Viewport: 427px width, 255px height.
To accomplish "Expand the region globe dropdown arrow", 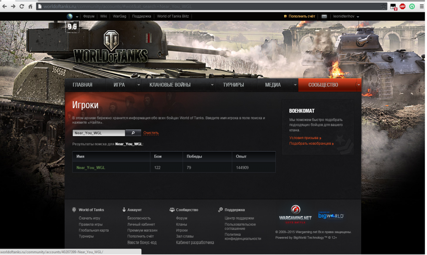I will (x=77, y=17).
